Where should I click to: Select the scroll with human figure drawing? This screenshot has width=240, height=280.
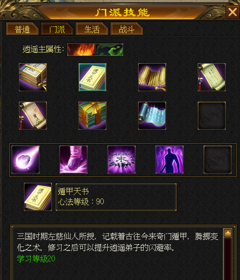(33, 116)
